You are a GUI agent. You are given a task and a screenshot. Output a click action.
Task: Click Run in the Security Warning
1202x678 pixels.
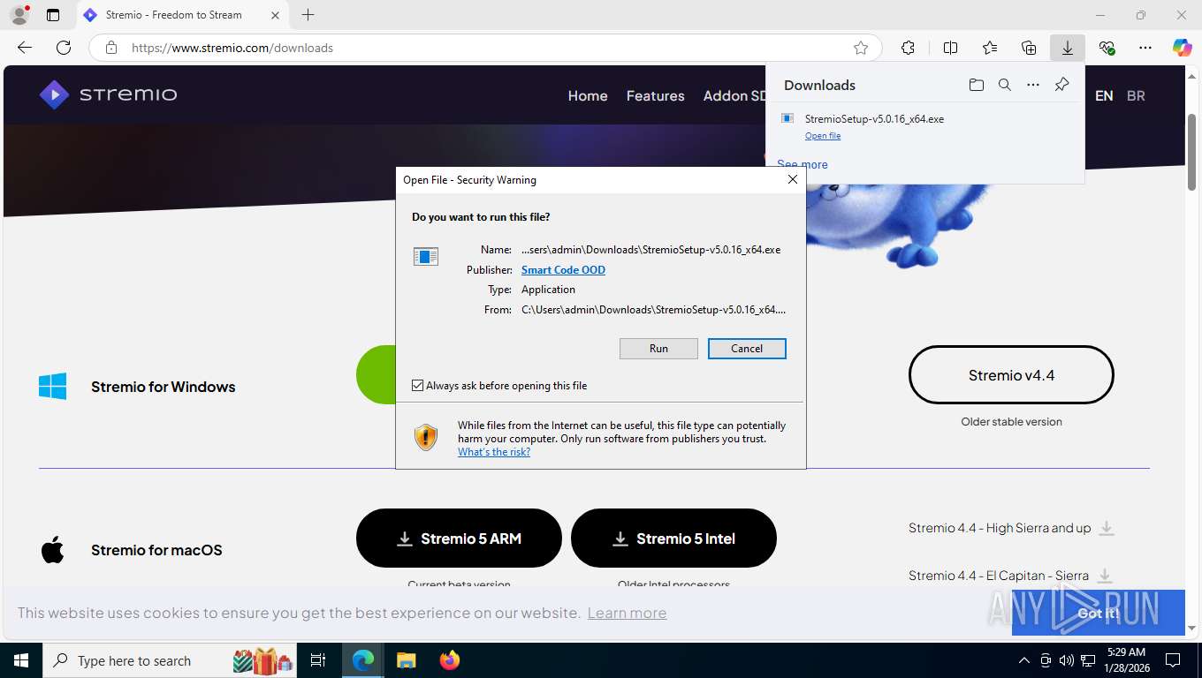tap(658, 349)
